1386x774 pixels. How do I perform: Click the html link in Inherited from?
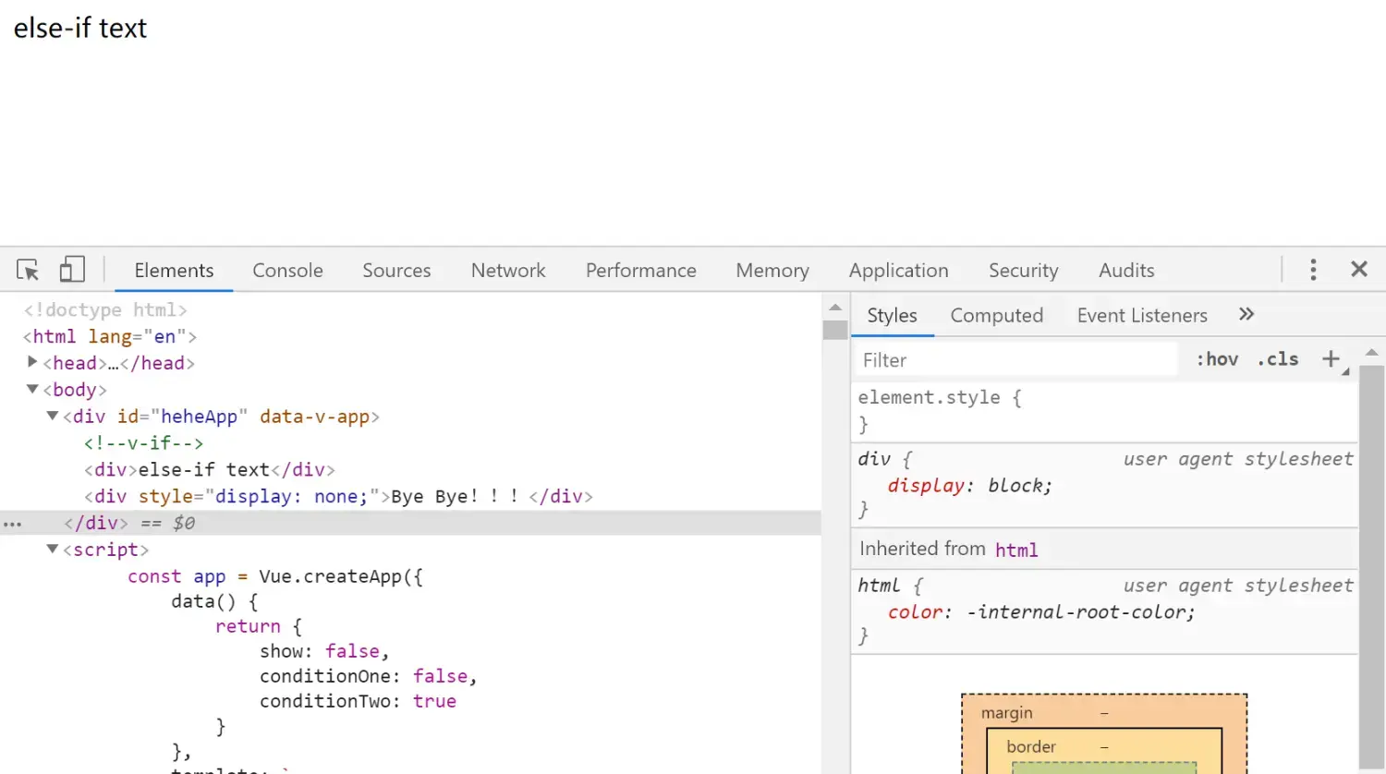(x=1016, y=550)
